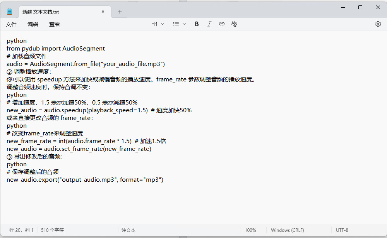Insert a hyperlink from the toolbar
387x238 pixels.
click(221, 24)
